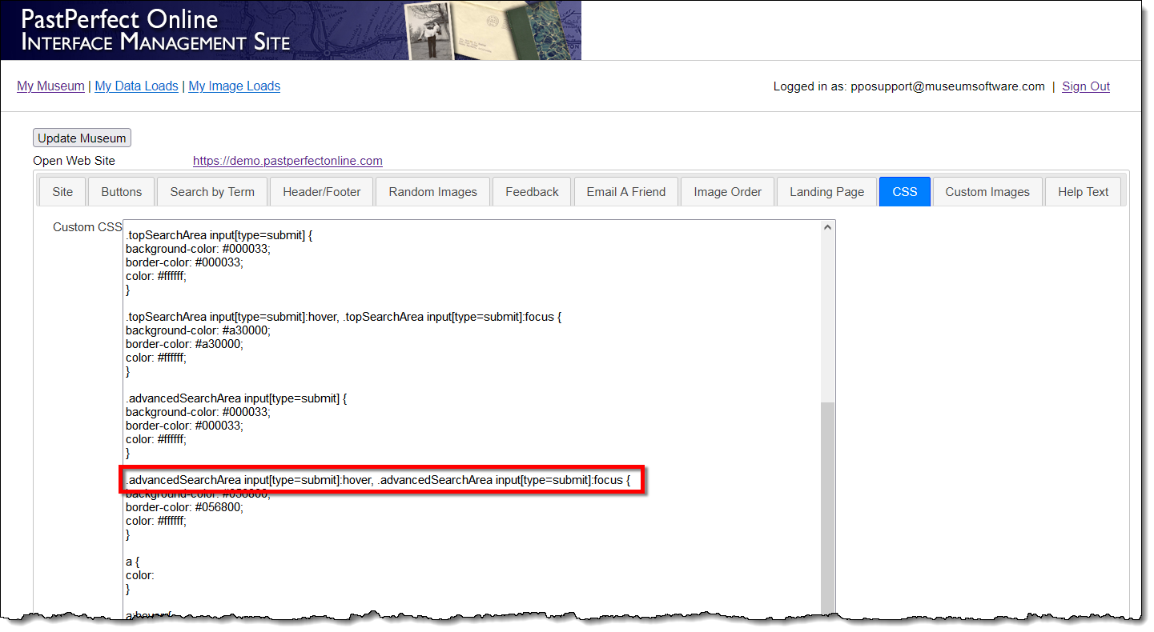Open the My Museum link
Image resolution: width=1154 pixels, height=632 pixels.
50,86
